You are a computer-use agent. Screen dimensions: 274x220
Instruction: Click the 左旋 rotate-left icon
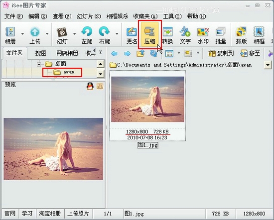[x=87, y=35]
